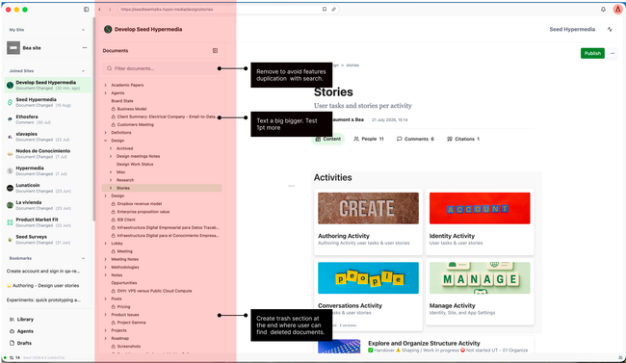Open Explore and Organize Structure Activity

click(424, 345)
